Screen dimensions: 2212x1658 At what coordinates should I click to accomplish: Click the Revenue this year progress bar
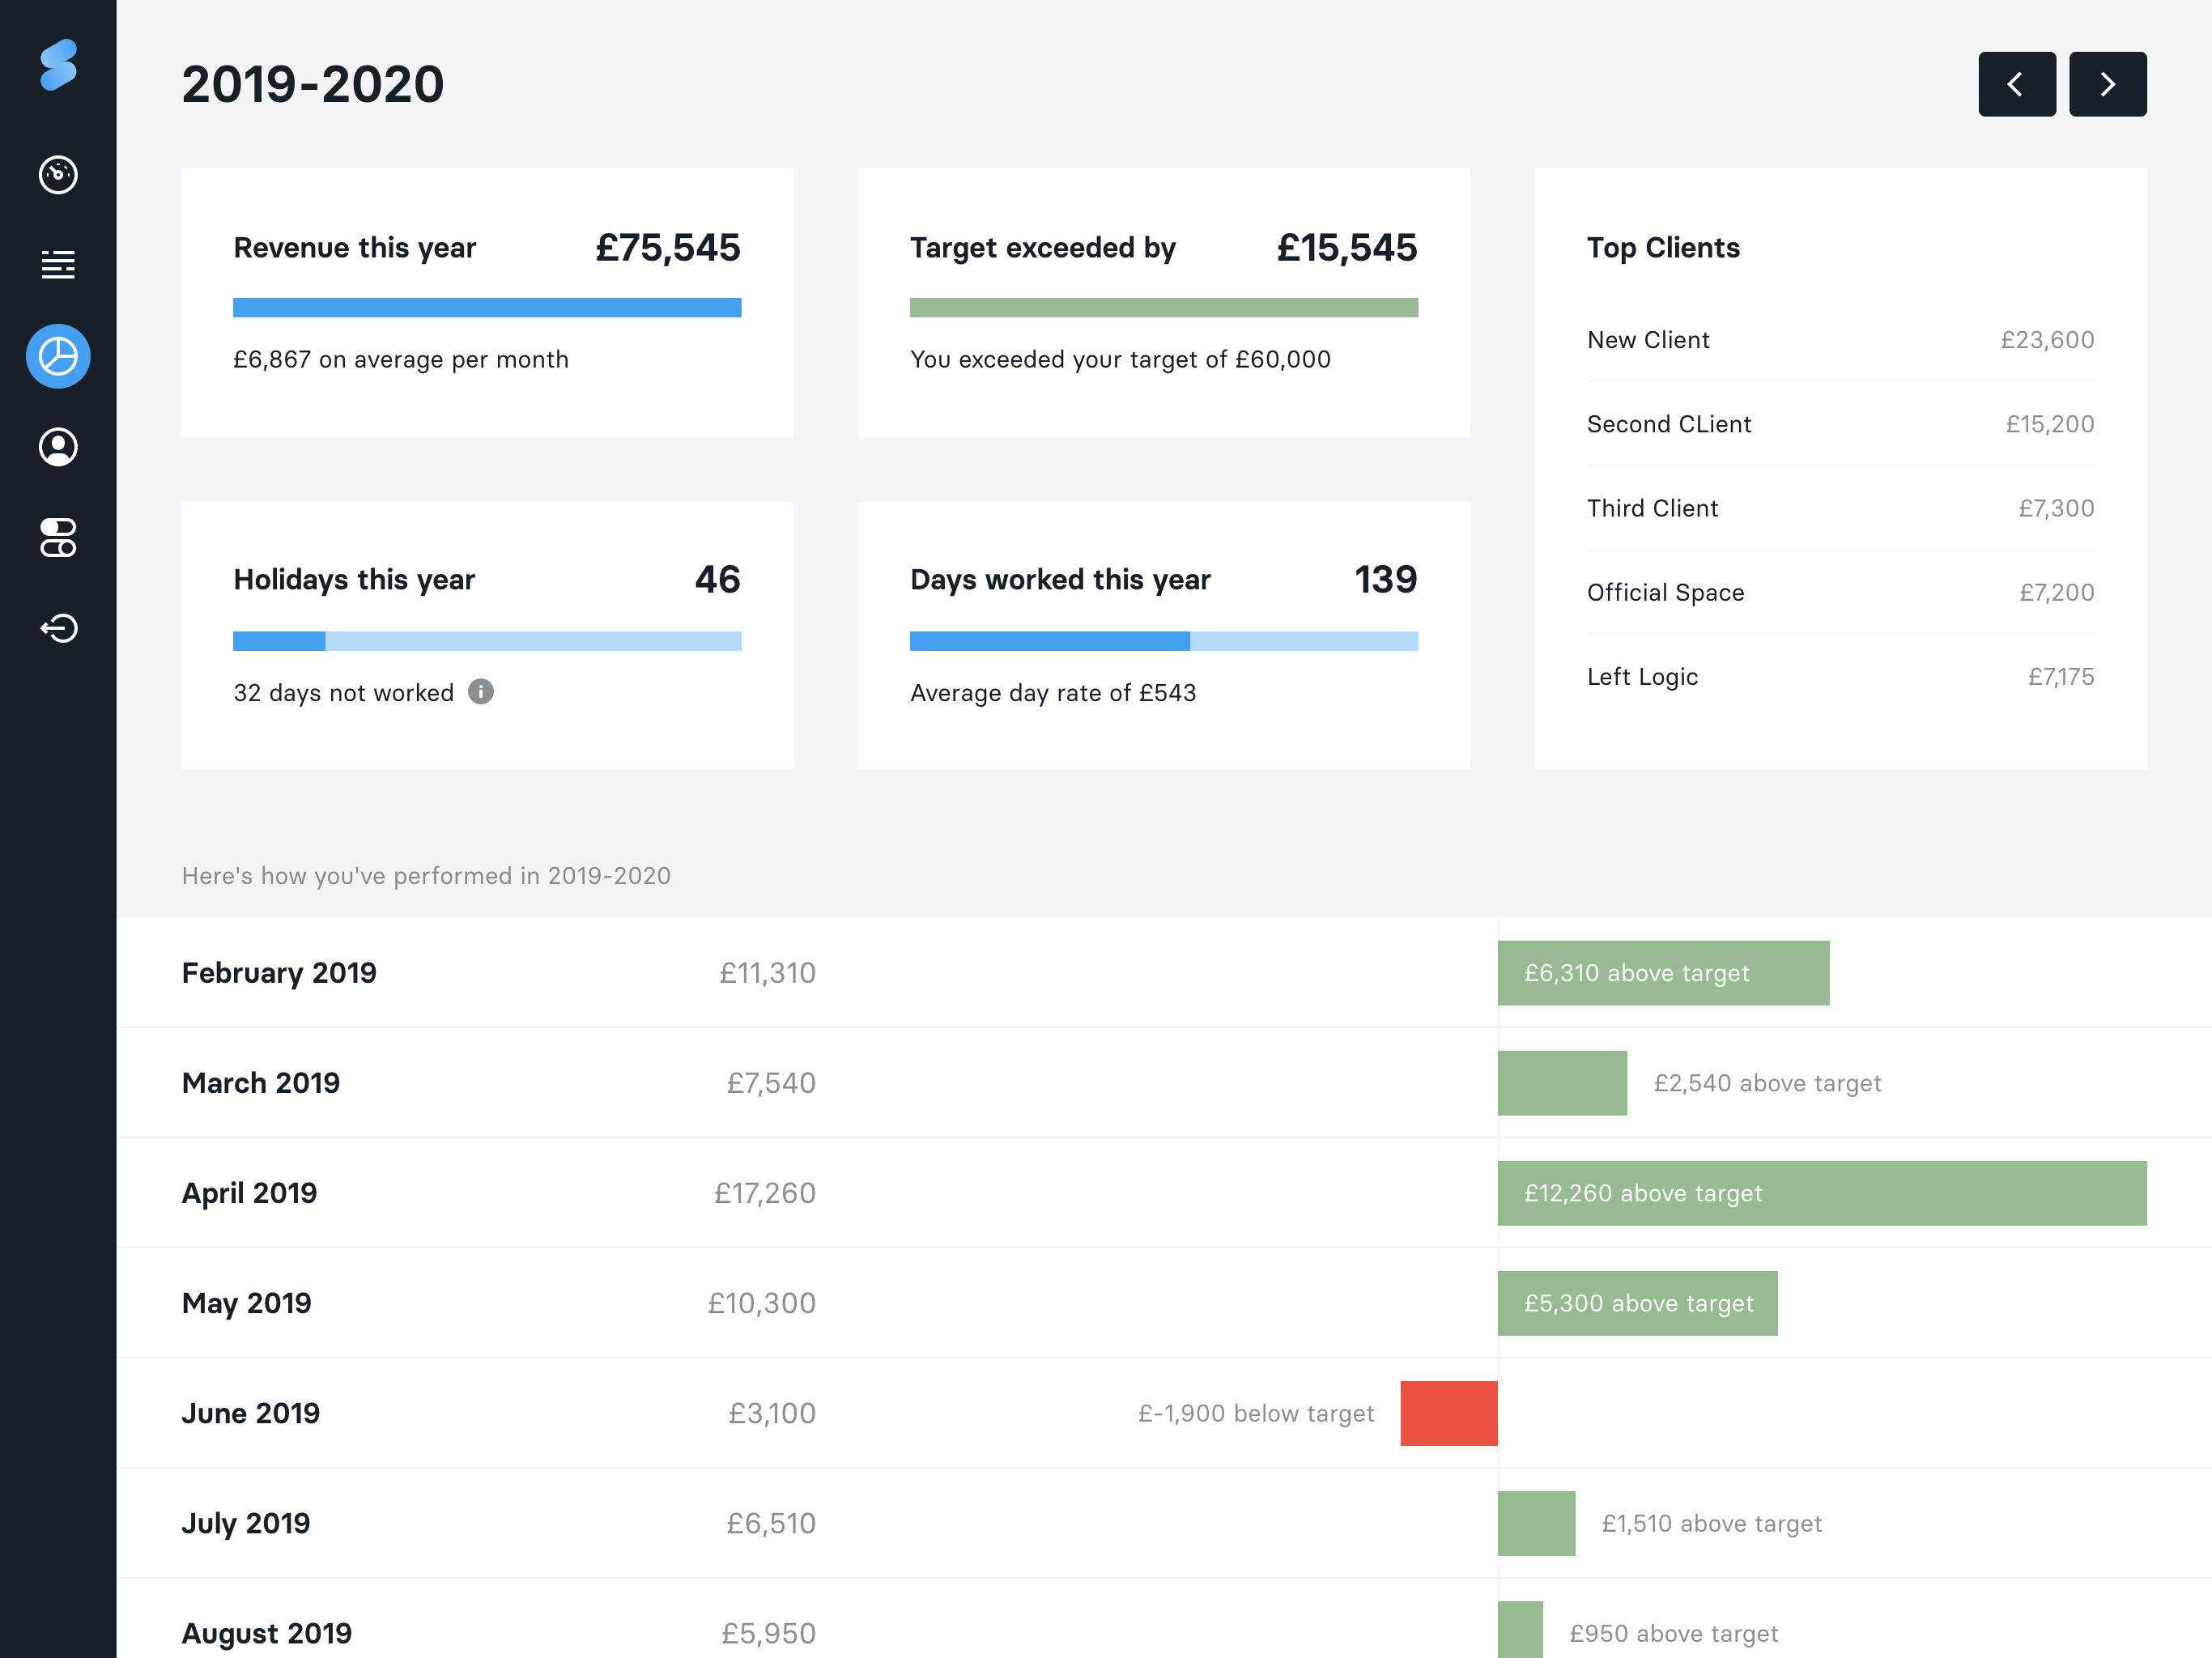(487, 308)
